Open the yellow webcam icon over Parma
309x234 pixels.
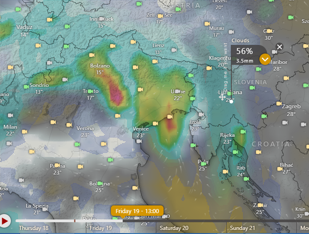[x=57, y=165]
